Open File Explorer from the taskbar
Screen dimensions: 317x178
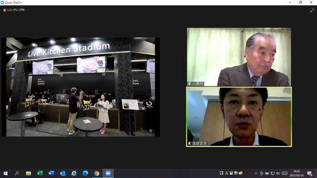point(28,174)
